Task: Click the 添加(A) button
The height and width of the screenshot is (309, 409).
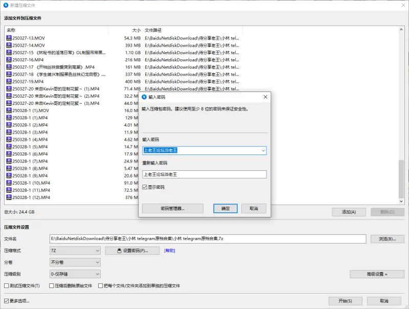Action: pos(349,212)
